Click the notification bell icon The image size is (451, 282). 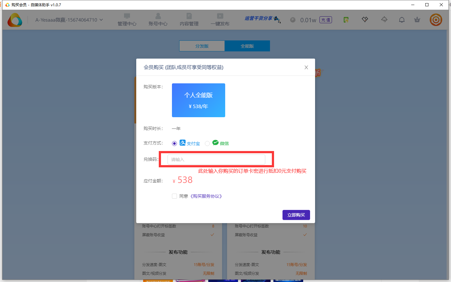click(402, 20)
